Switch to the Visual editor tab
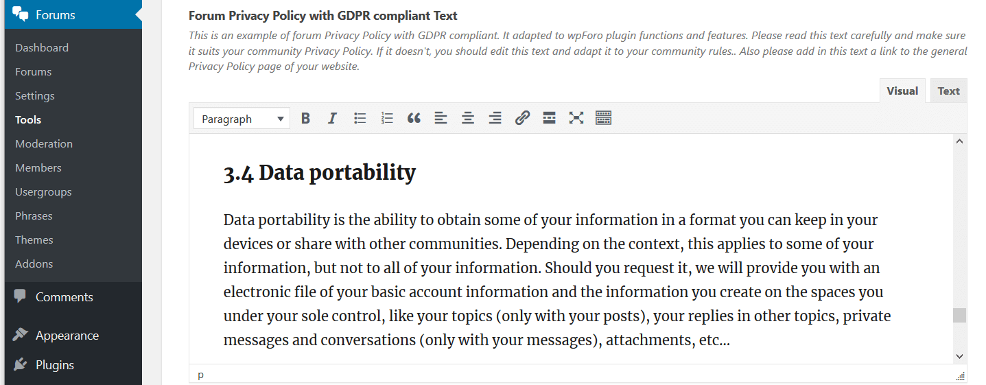Screen dimensions: 986x385 coord(902,91)
